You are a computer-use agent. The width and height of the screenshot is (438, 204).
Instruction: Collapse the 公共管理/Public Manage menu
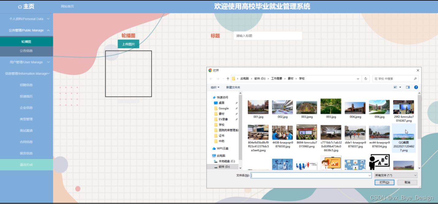point(26,30)
